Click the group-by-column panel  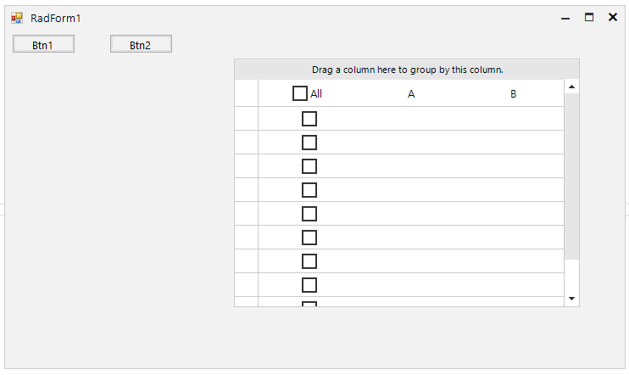(407, 70)
